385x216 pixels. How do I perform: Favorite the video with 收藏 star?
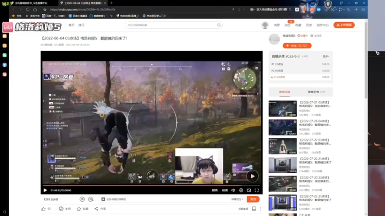pos(82,209)
